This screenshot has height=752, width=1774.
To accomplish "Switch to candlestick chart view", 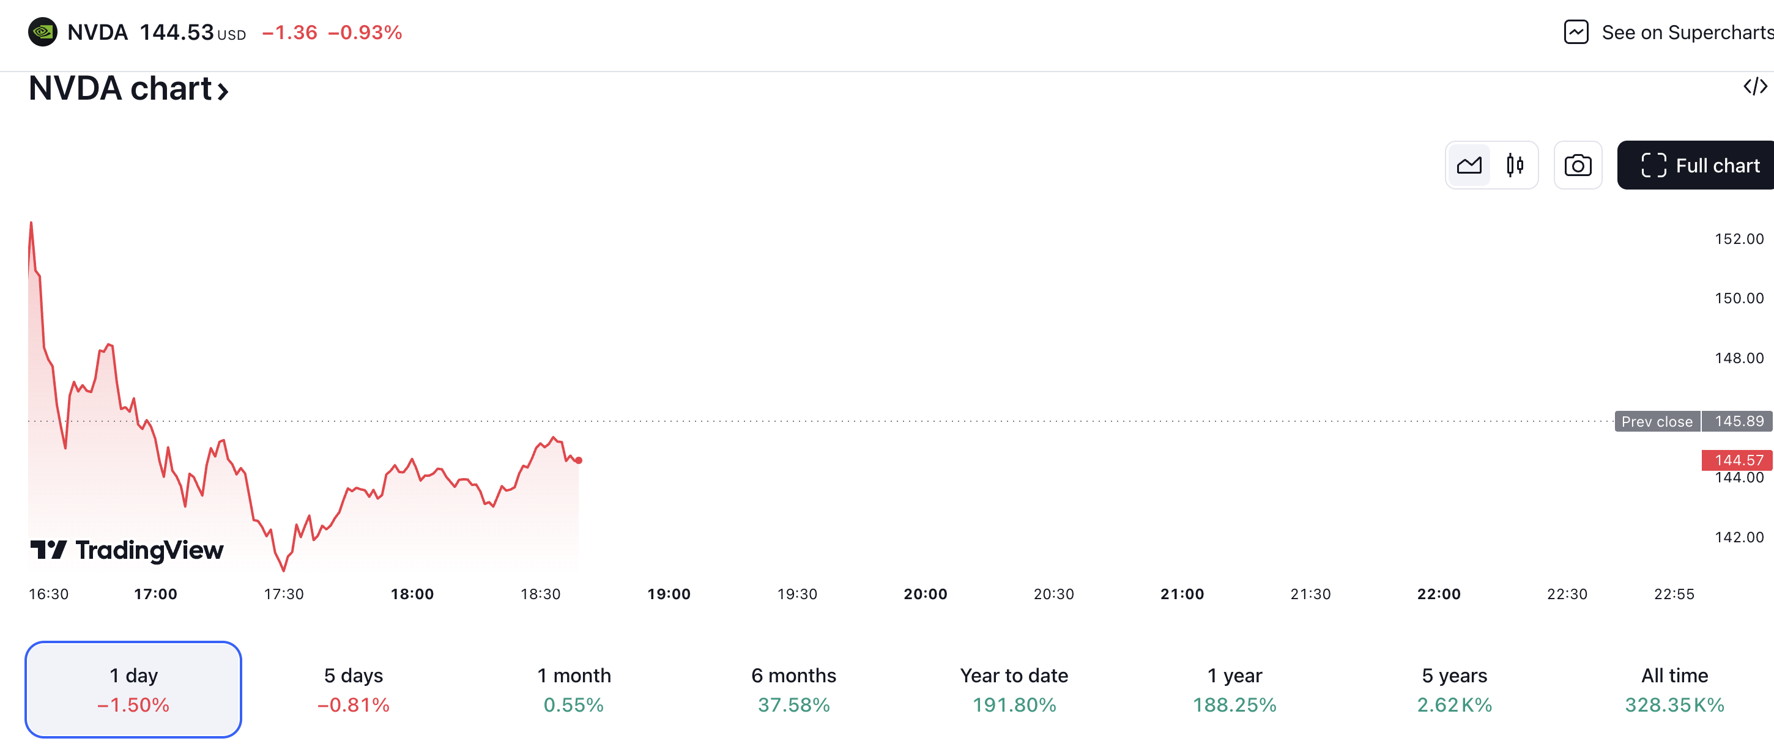I will (x=1515, y=166).
